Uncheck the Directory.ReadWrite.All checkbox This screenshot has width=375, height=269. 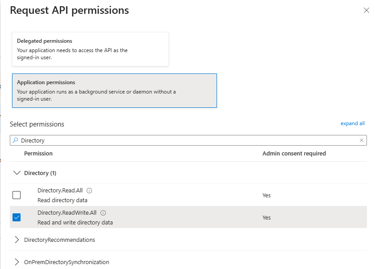(17, 217)
